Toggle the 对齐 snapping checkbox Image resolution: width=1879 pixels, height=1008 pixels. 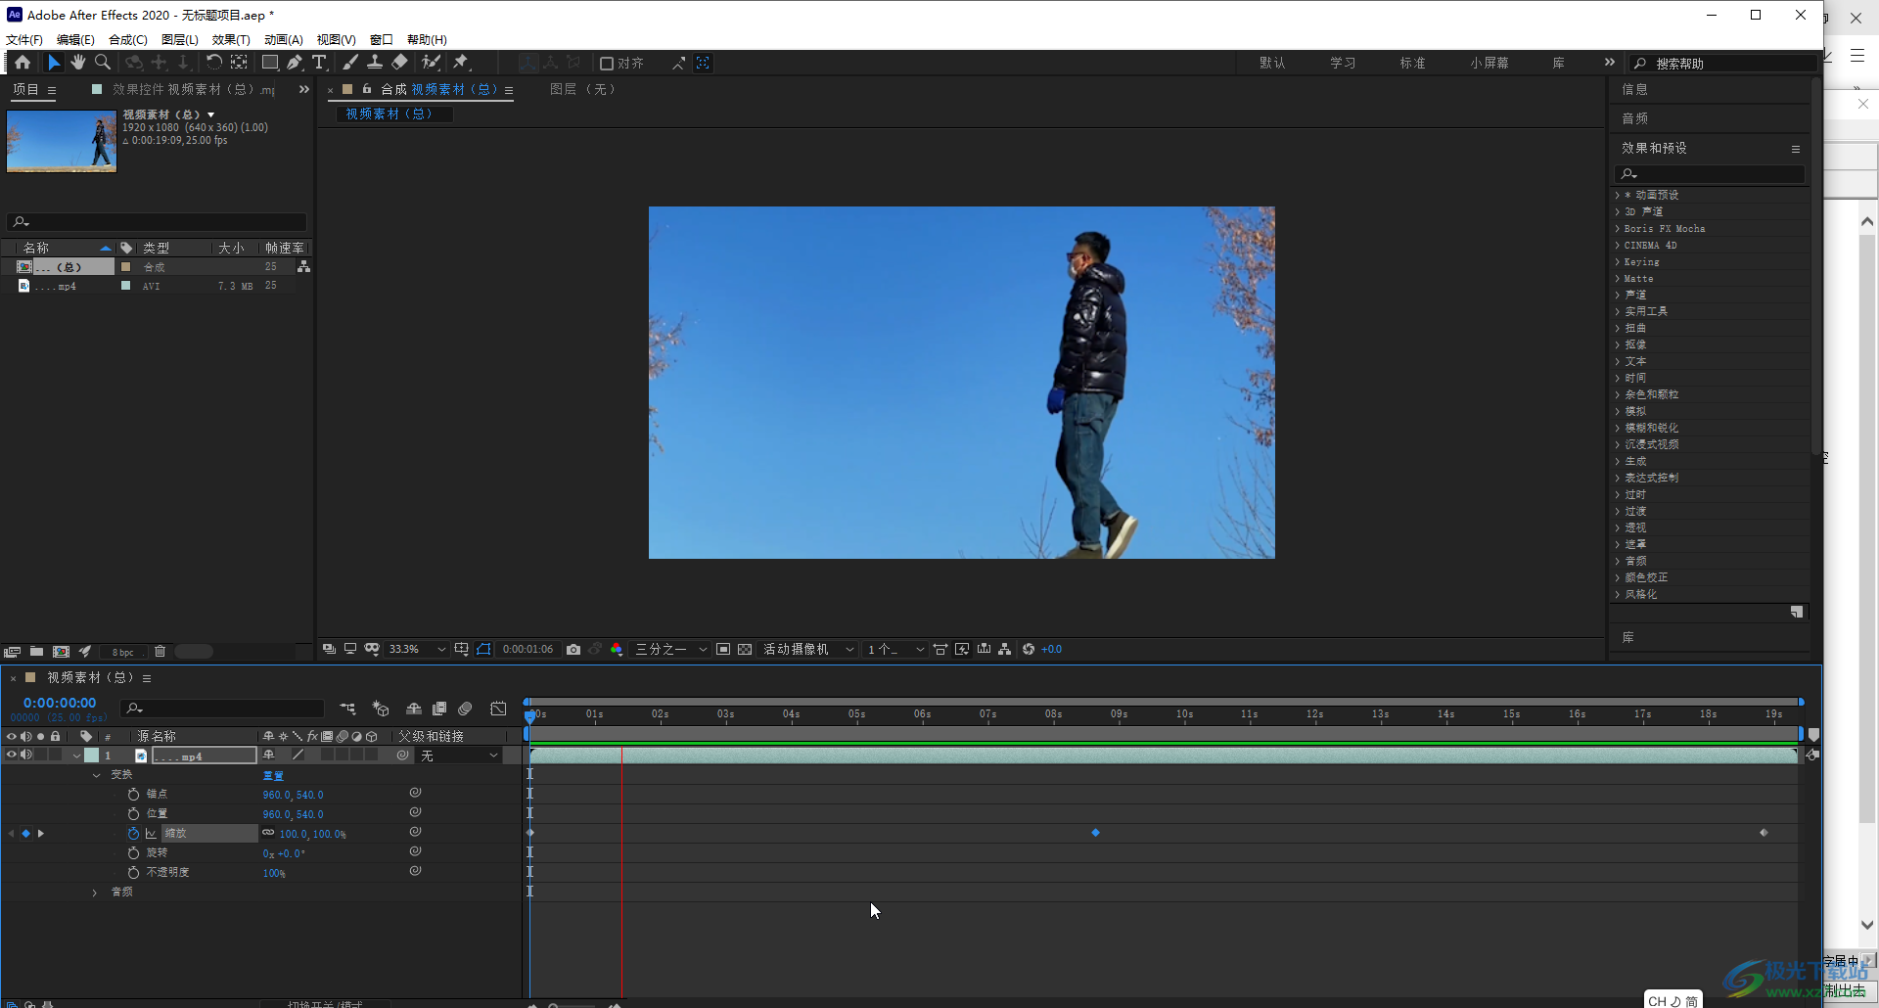point(607,64)
